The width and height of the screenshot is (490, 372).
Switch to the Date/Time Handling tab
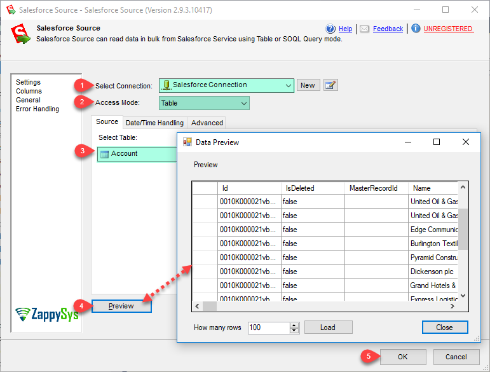(154, 123)
